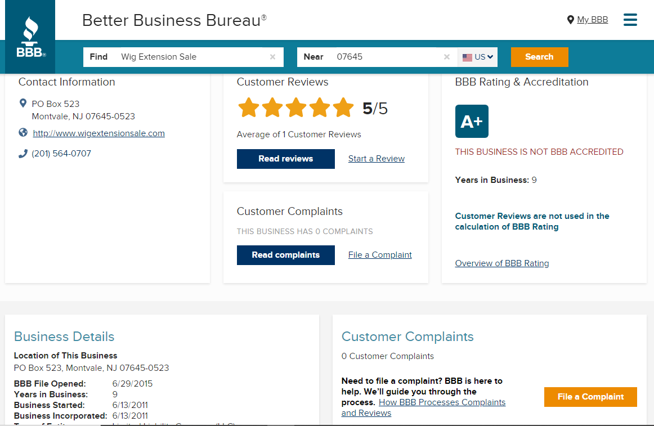Screen dimensions: 654x426
Task: Click 'THIS BUSINESS HAS 0 COMPLAINTS' text
Action: [x=305, y=231]
